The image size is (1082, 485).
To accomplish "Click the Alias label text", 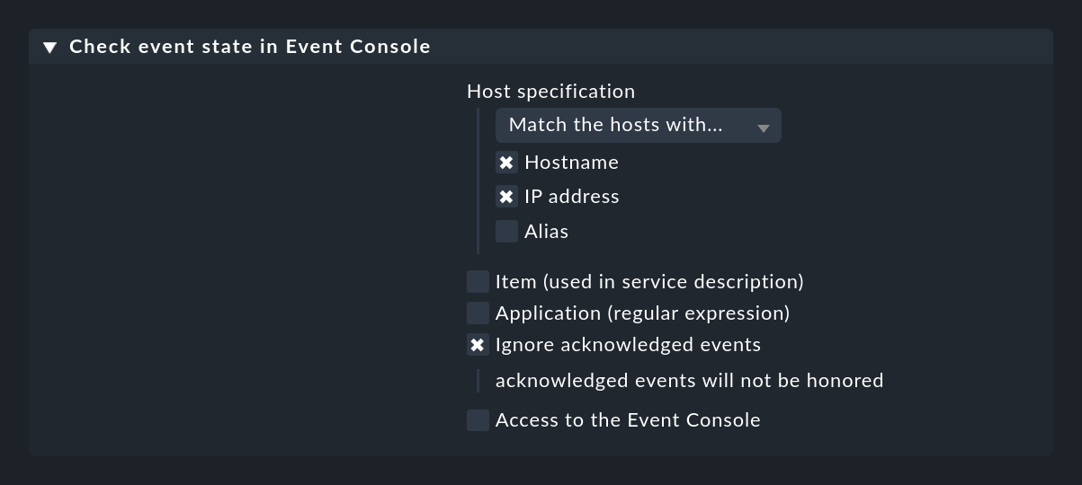I will coord(546,232).
